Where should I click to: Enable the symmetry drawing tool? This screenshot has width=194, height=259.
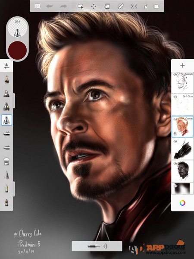point(134,6)
